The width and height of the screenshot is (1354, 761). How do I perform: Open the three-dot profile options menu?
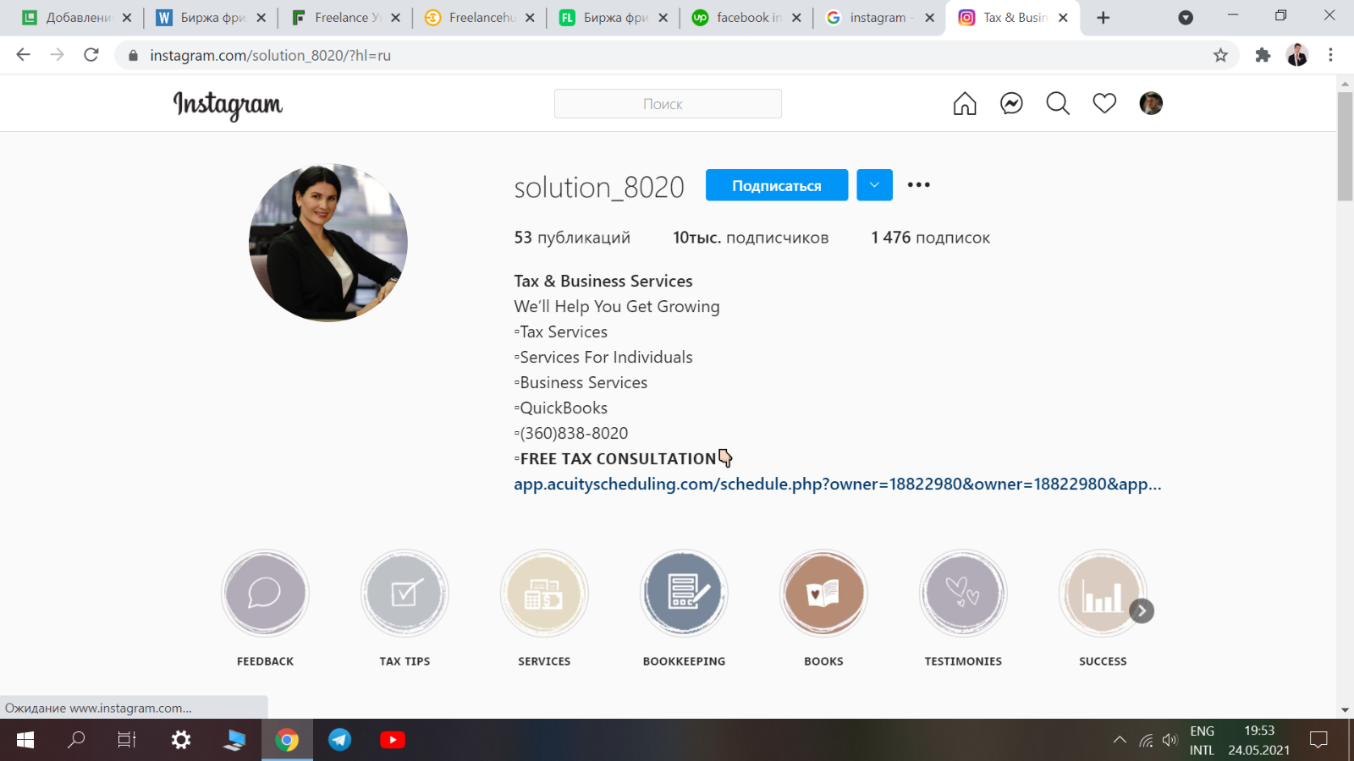pyautogui.click(x=918, y=184)
